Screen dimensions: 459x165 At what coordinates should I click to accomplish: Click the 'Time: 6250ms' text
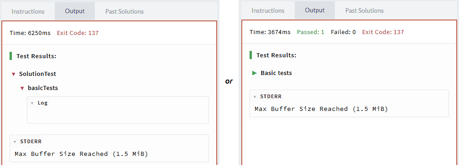(x=30, y=33)
